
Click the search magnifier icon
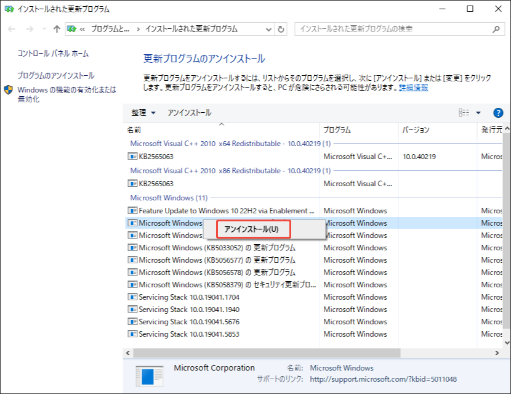pyautogui.click(x=496, y=29)
